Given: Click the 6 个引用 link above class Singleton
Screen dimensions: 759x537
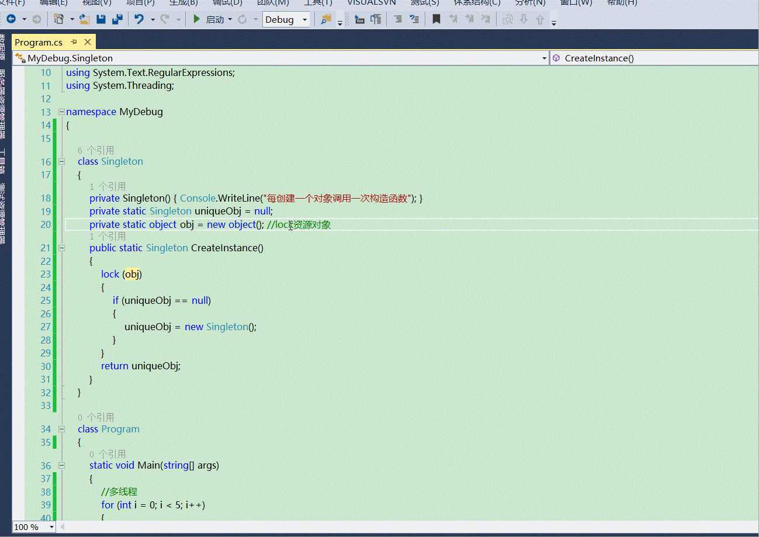Looking at the screenshot, I should [96, 150].
